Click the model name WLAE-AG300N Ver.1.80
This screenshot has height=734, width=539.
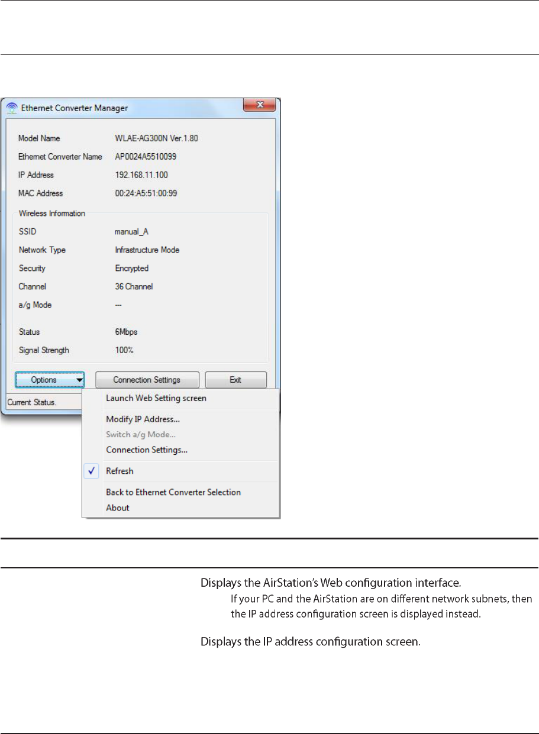157,138
